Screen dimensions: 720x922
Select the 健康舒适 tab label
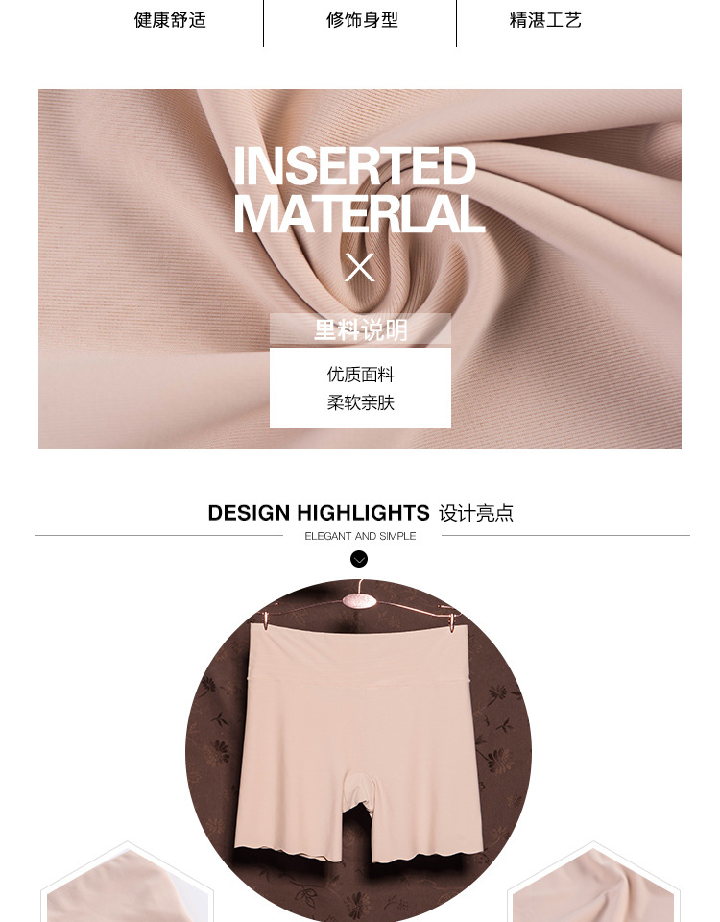[171, 20]
